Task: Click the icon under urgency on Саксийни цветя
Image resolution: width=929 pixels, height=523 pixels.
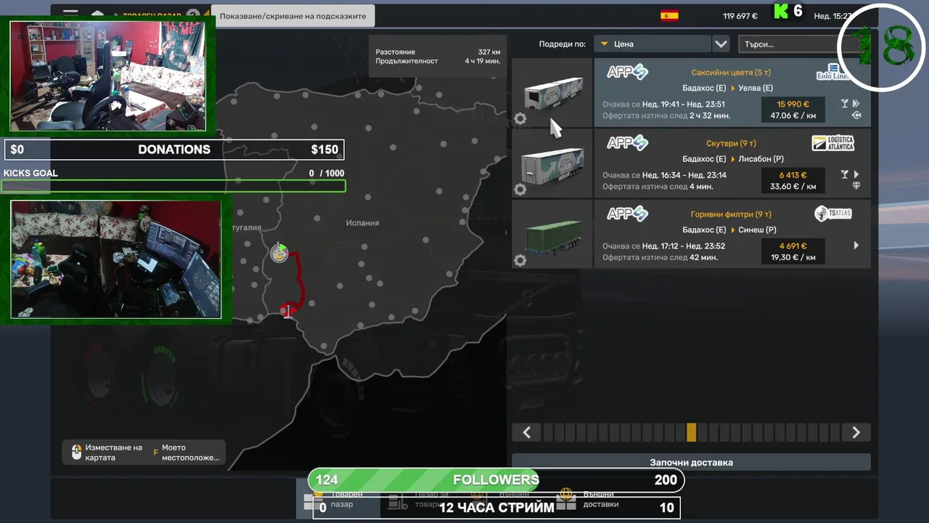Action: pos(856,115)
